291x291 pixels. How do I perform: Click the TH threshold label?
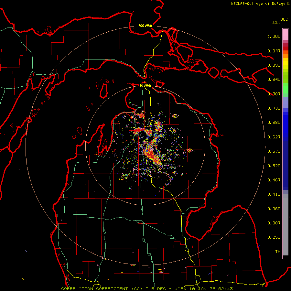(278, 252)
